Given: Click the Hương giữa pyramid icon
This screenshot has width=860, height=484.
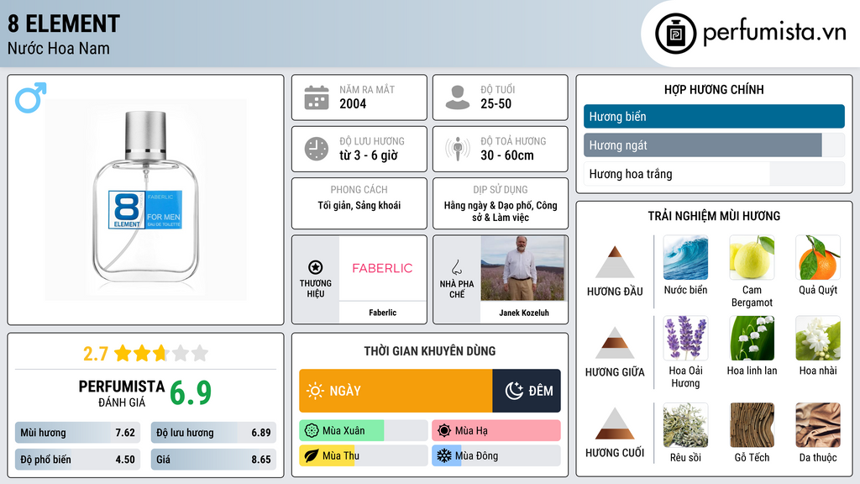Looking at the screenshot, I should (x=615, y=343).
